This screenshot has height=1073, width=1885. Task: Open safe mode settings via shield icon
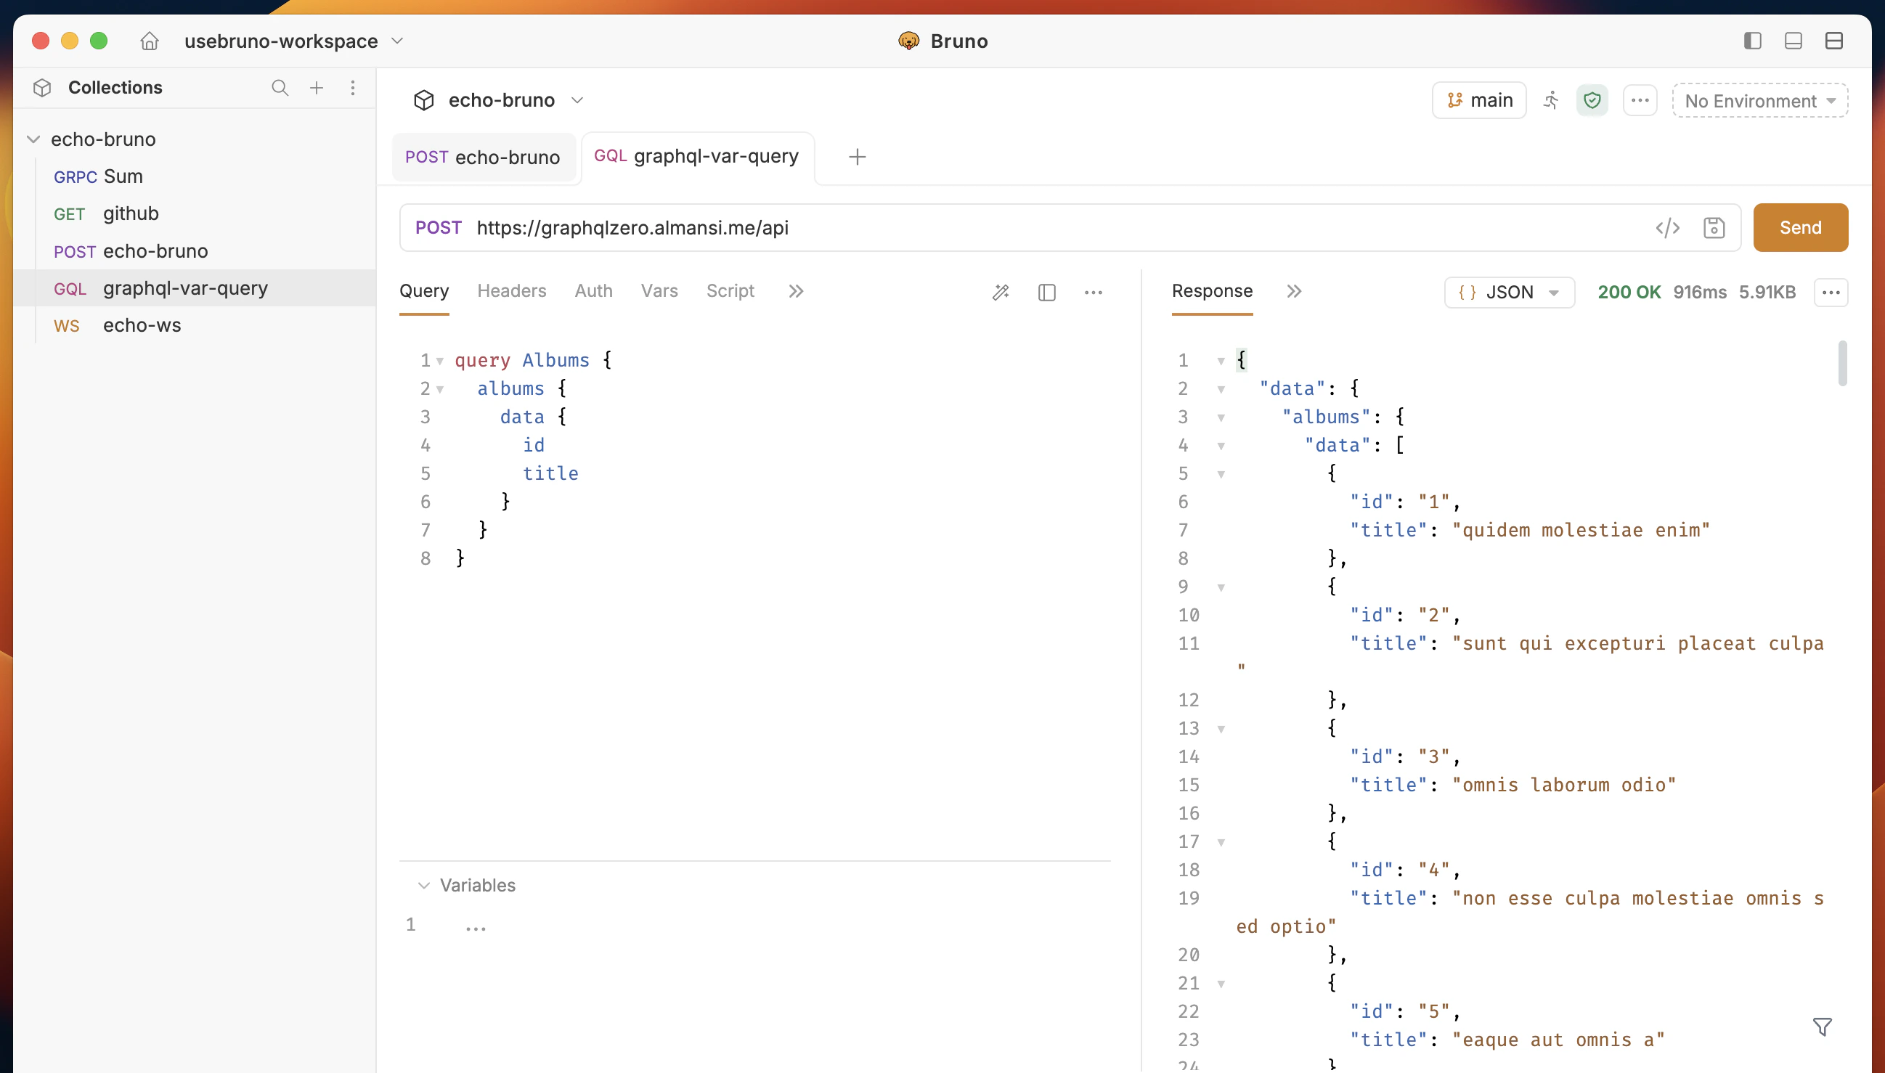pyautogui.click(x=1592, y=100)
